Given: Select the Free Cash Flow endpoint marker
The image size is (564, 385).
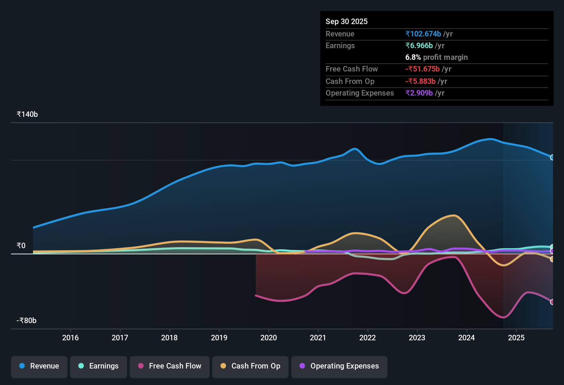Looking at the screenshot, I should click(553, 302).
